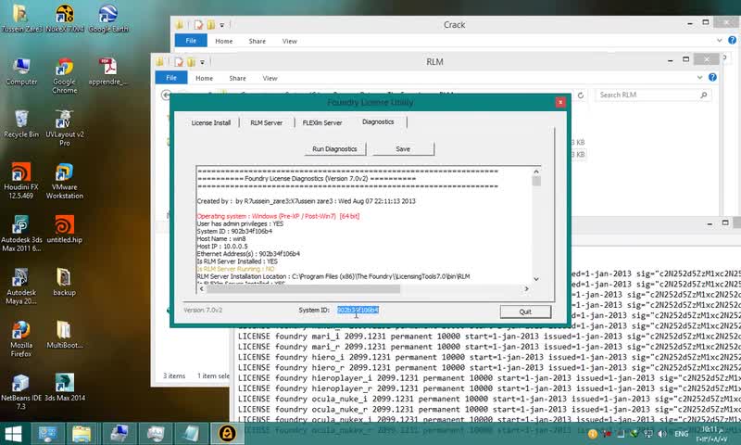Screen dimensions: 741x445
Task: Select the VMware Workstation shortcut
Action: [64, 181]
